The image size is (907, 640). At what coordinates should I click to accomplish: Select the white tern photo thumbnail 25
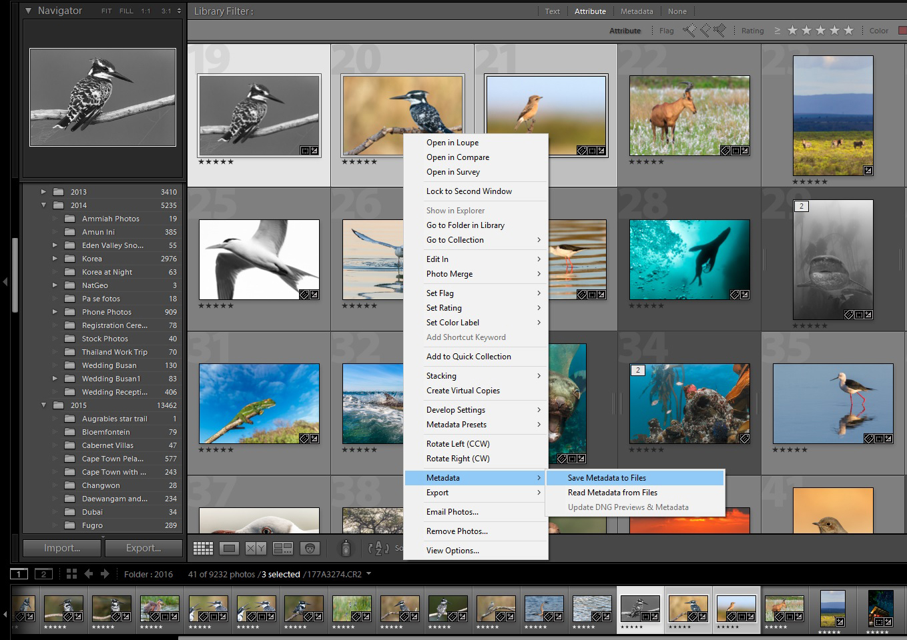[x=259, y=259]
